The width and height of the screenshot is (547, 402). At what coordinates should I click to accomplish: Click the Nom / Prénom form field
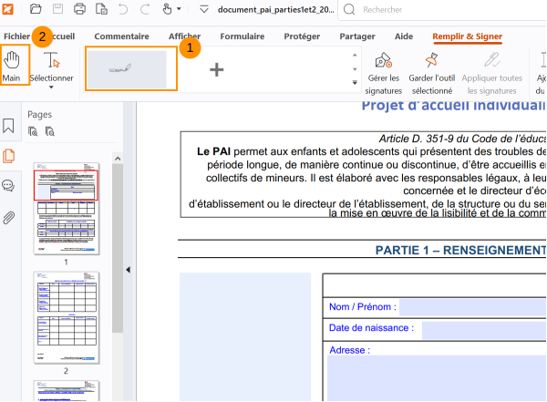(x=472, y=307)
